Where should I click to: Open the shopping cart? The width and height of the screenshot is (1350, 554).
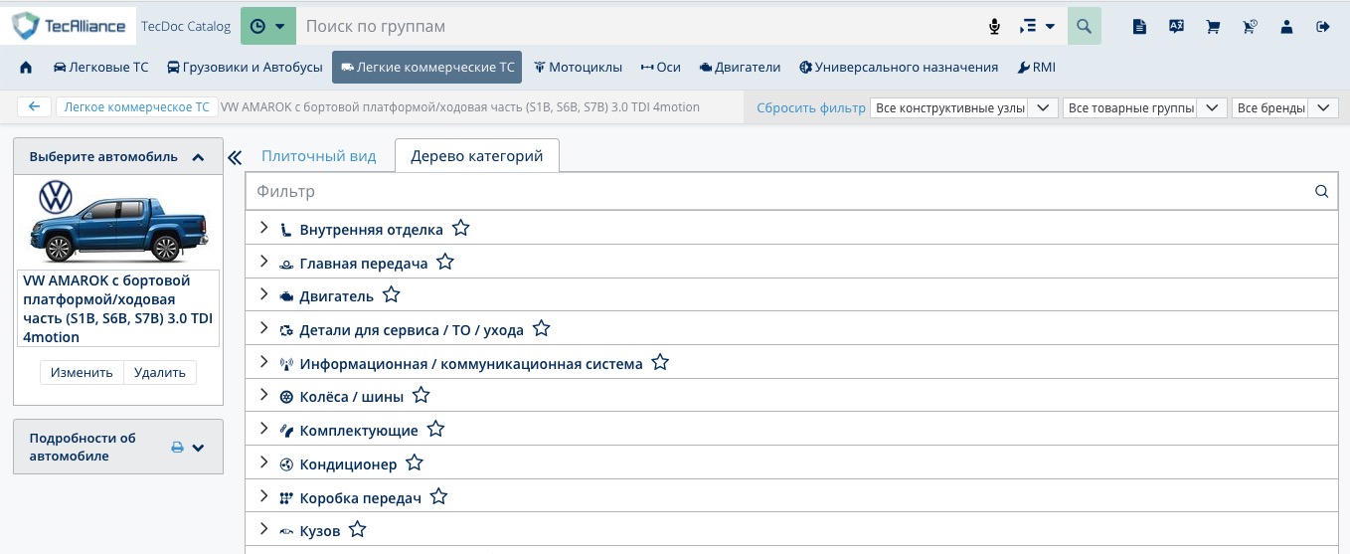(1213, 27)
